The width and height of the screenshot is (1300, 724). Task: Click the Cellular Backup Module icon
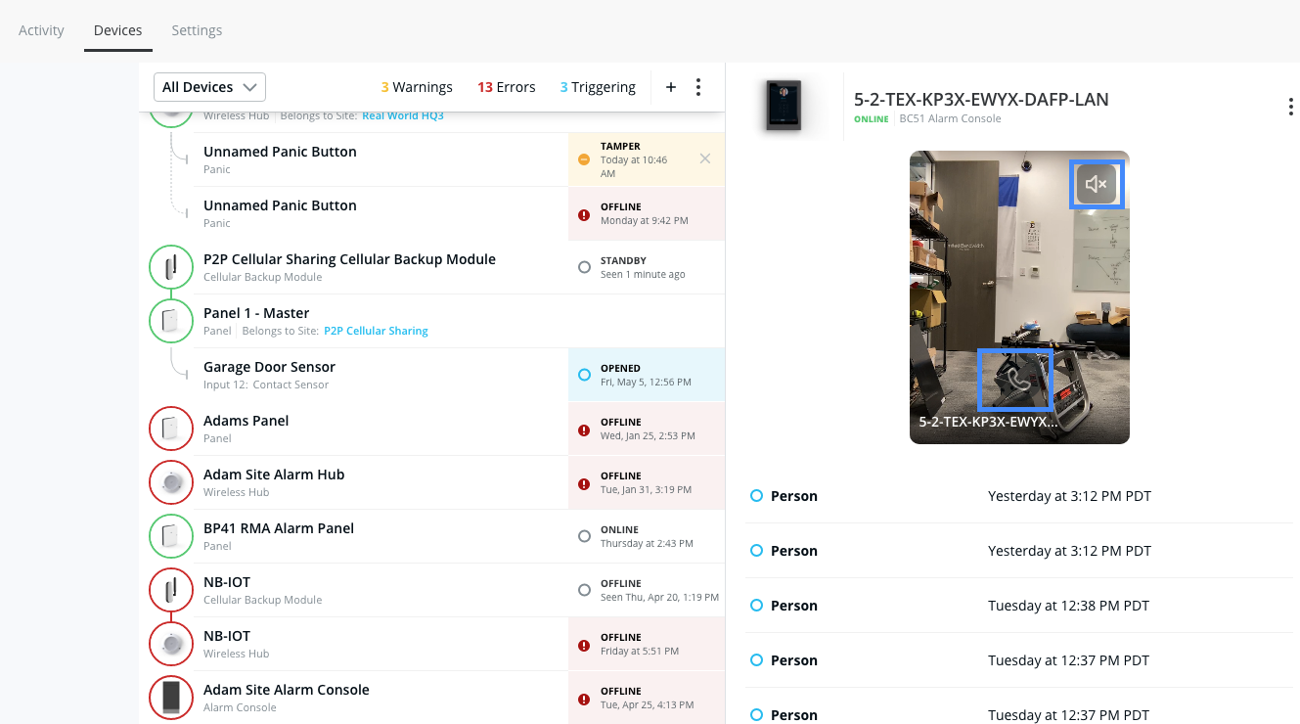tap(170, 267)
